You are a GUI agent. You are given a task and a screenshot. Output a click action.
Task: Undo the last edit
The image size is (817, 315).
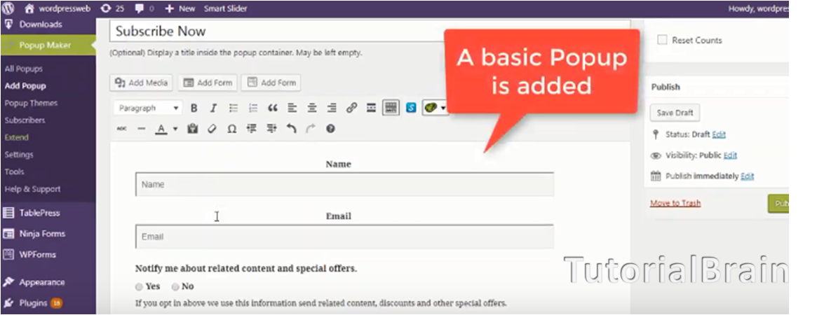coord(291,128)
